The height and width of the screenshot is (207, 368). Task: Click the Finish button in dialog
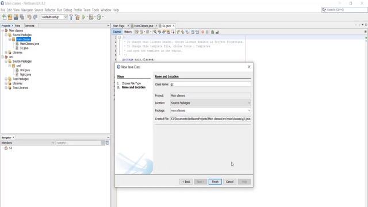[215, 182]
